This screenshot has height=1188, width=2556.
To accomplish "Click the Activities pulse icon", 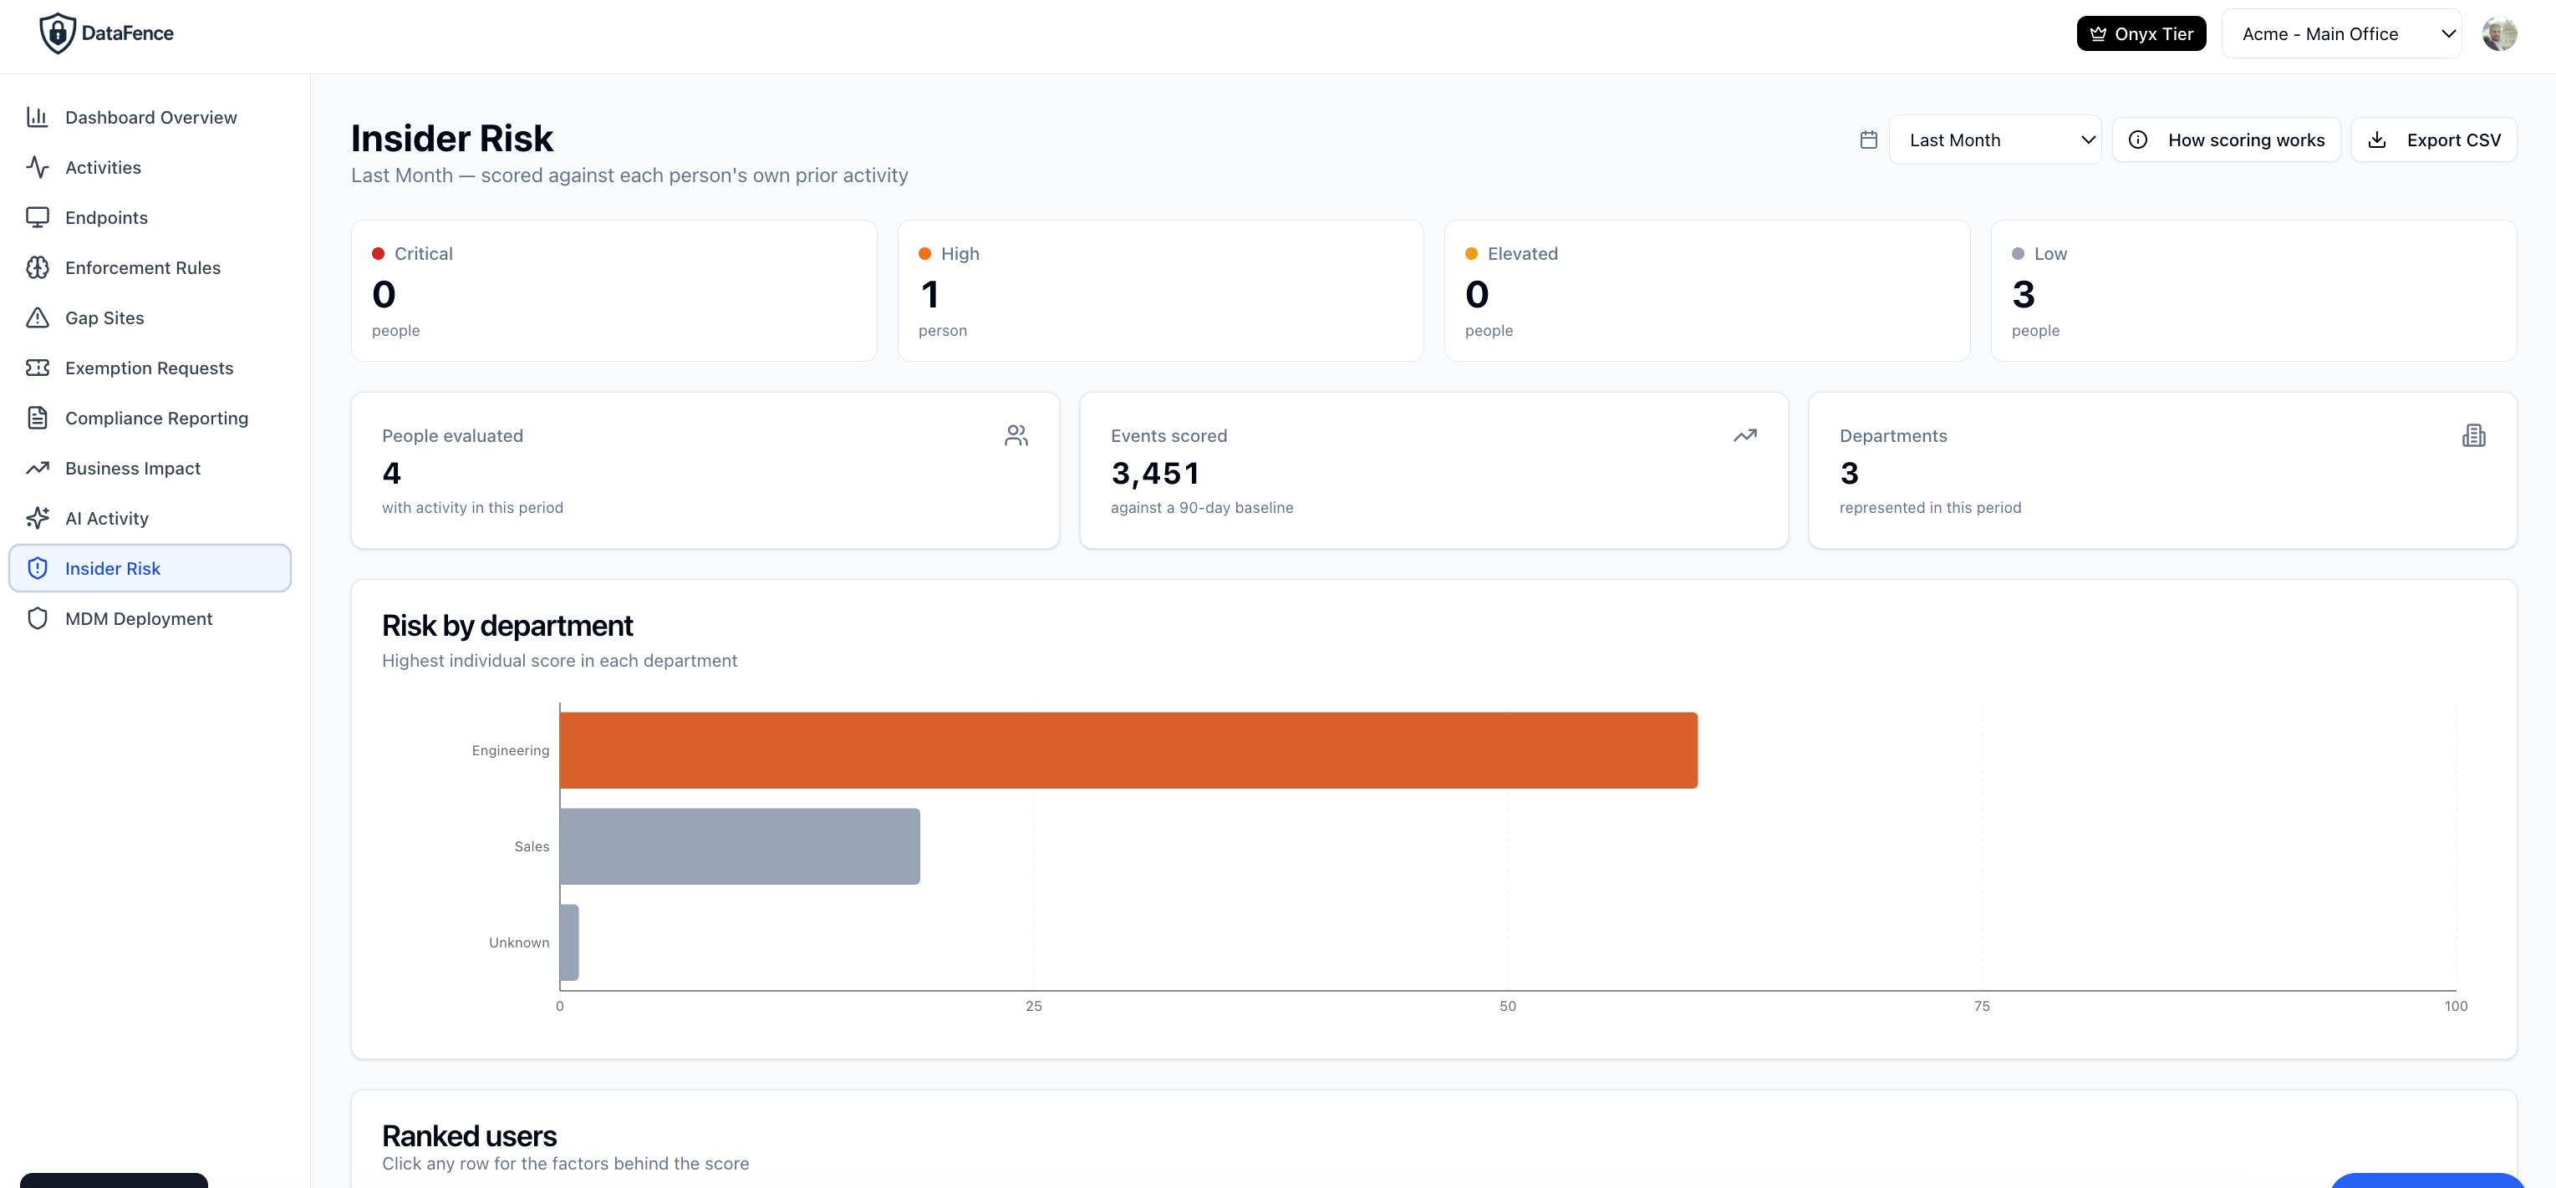I will [x=38, y=168].
